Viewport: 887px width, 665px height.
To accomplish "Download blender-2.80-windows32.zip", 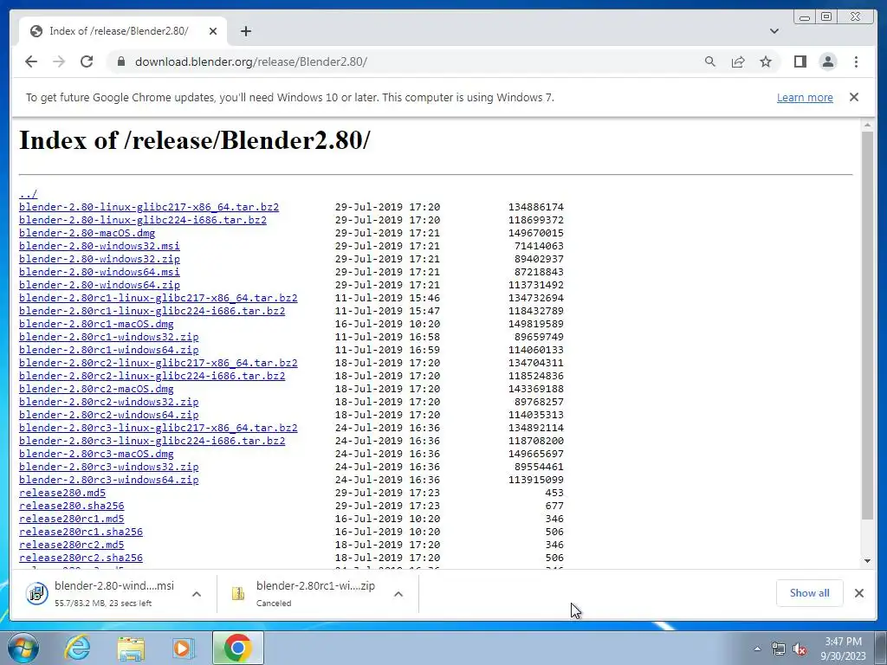I will [99, 259].
